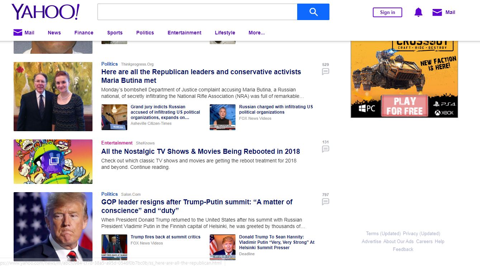
Task: Open comments on the GOP leader resigns article
Action: (x=325, y=201)
